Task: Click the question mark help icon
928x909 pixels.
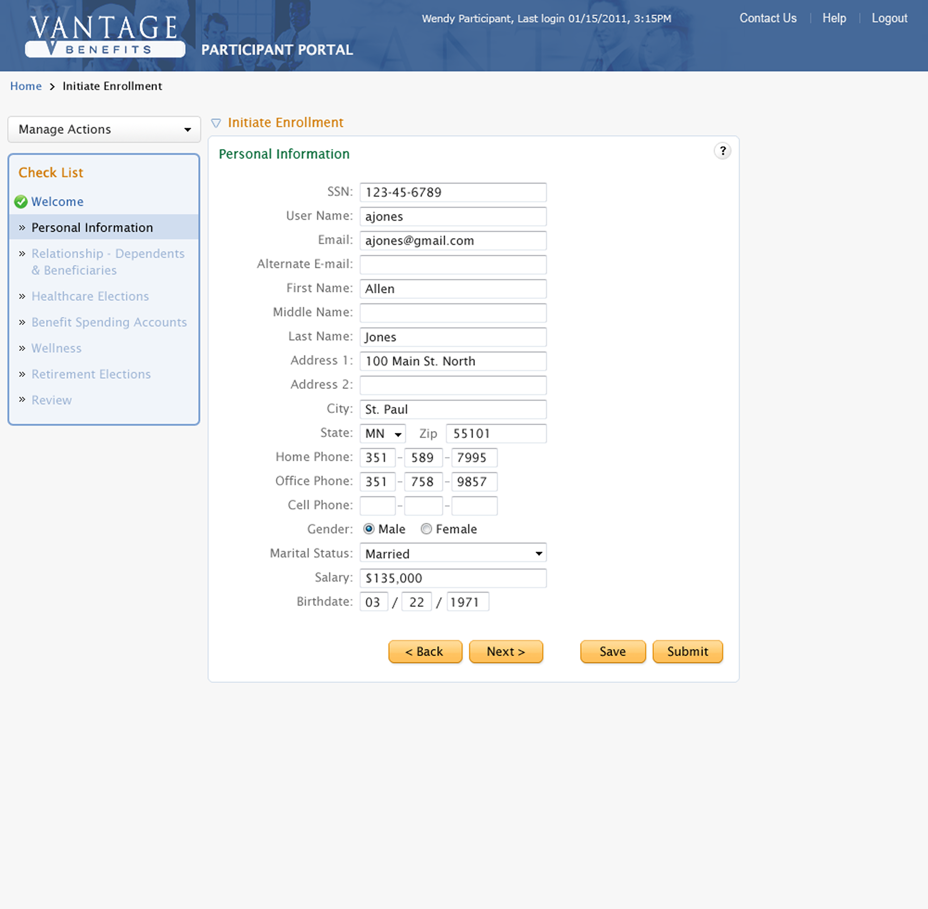Action: tap(722, 151)
